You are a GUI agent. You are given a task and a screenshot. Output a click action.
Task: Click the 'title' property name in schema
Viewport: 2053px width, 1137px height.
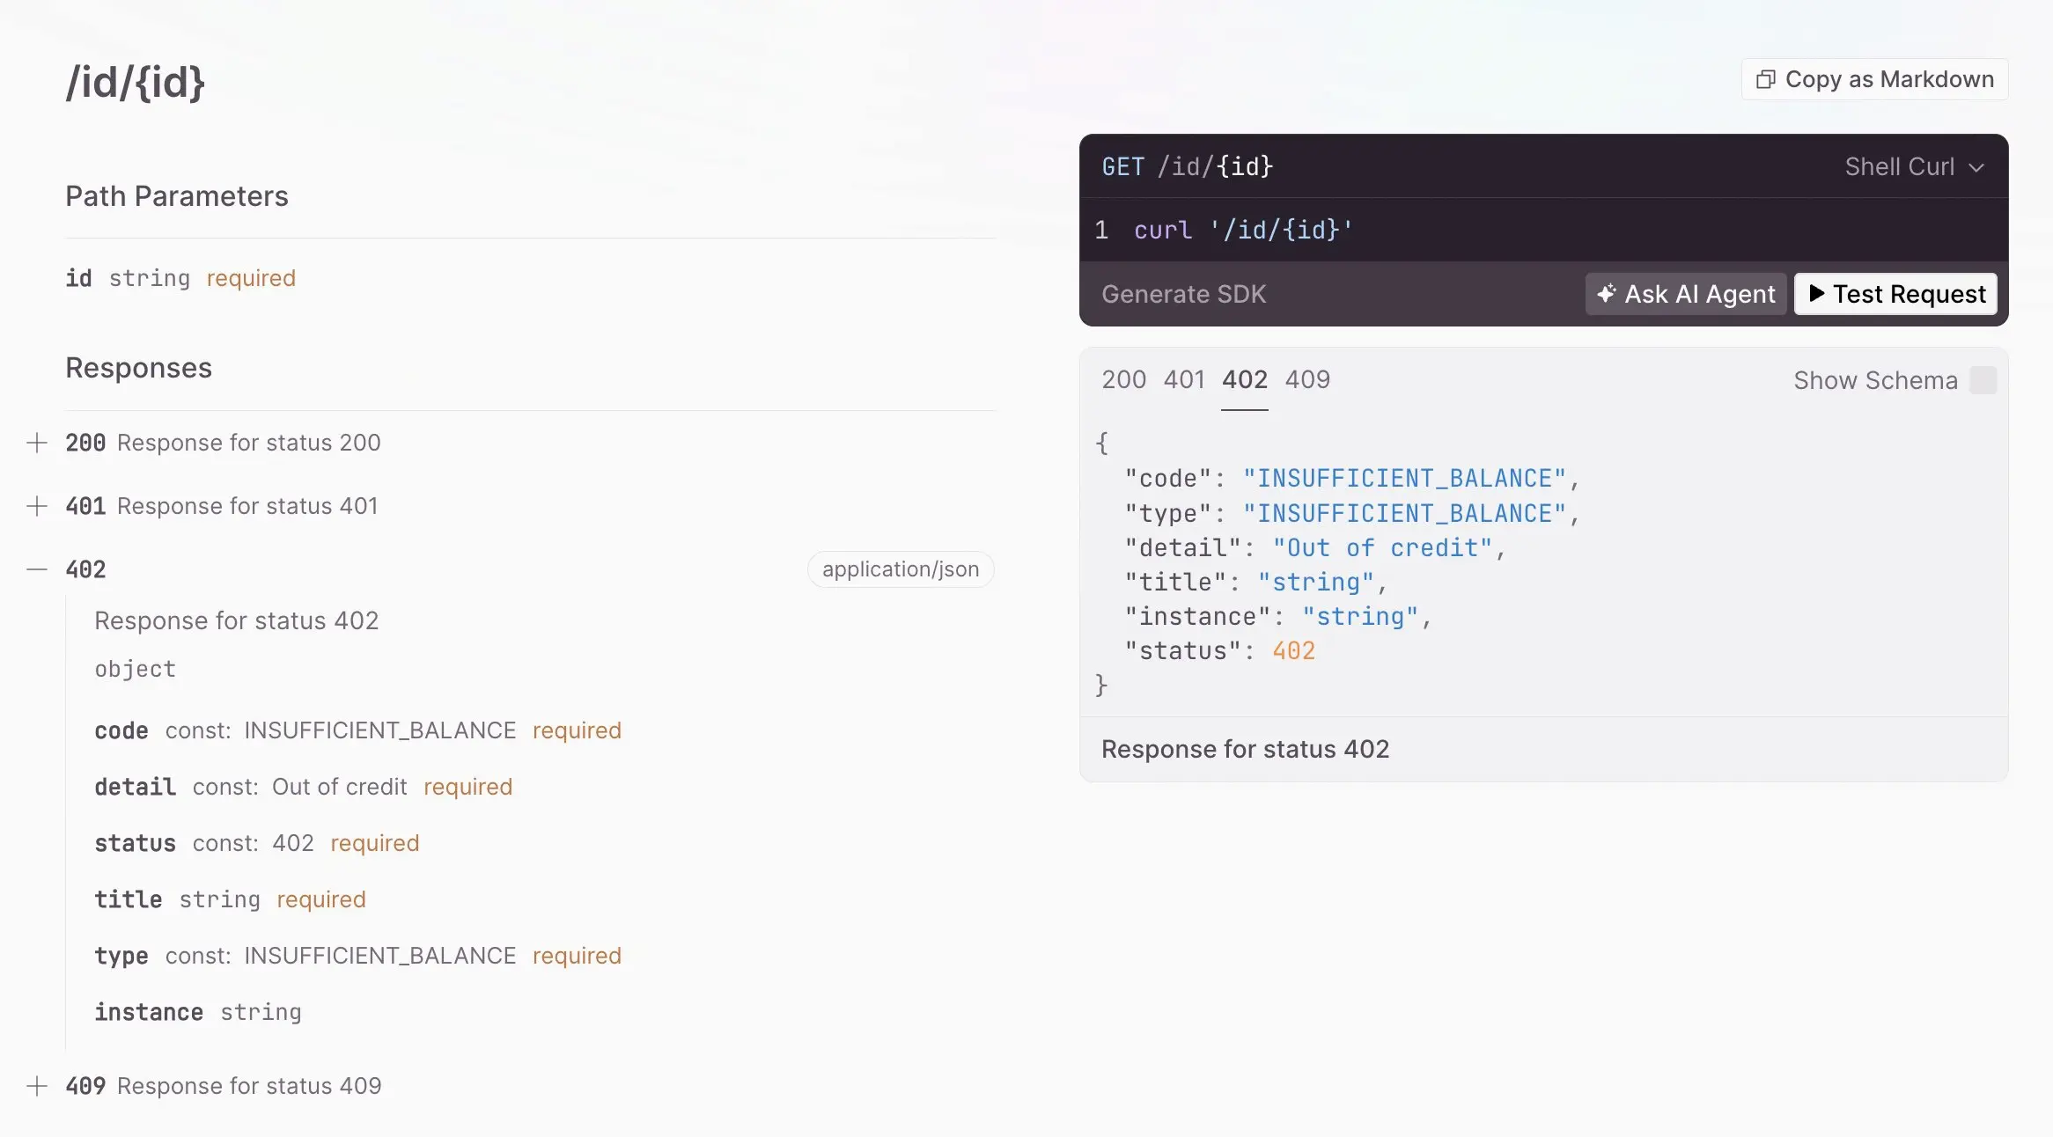129,899
